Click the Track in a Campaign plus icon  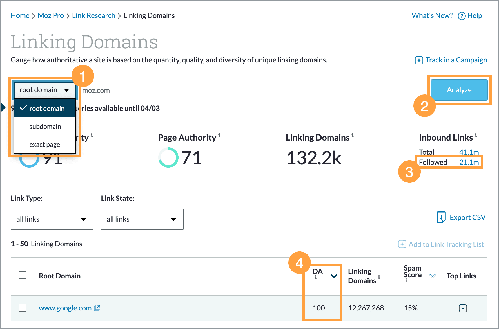point(419,60)
